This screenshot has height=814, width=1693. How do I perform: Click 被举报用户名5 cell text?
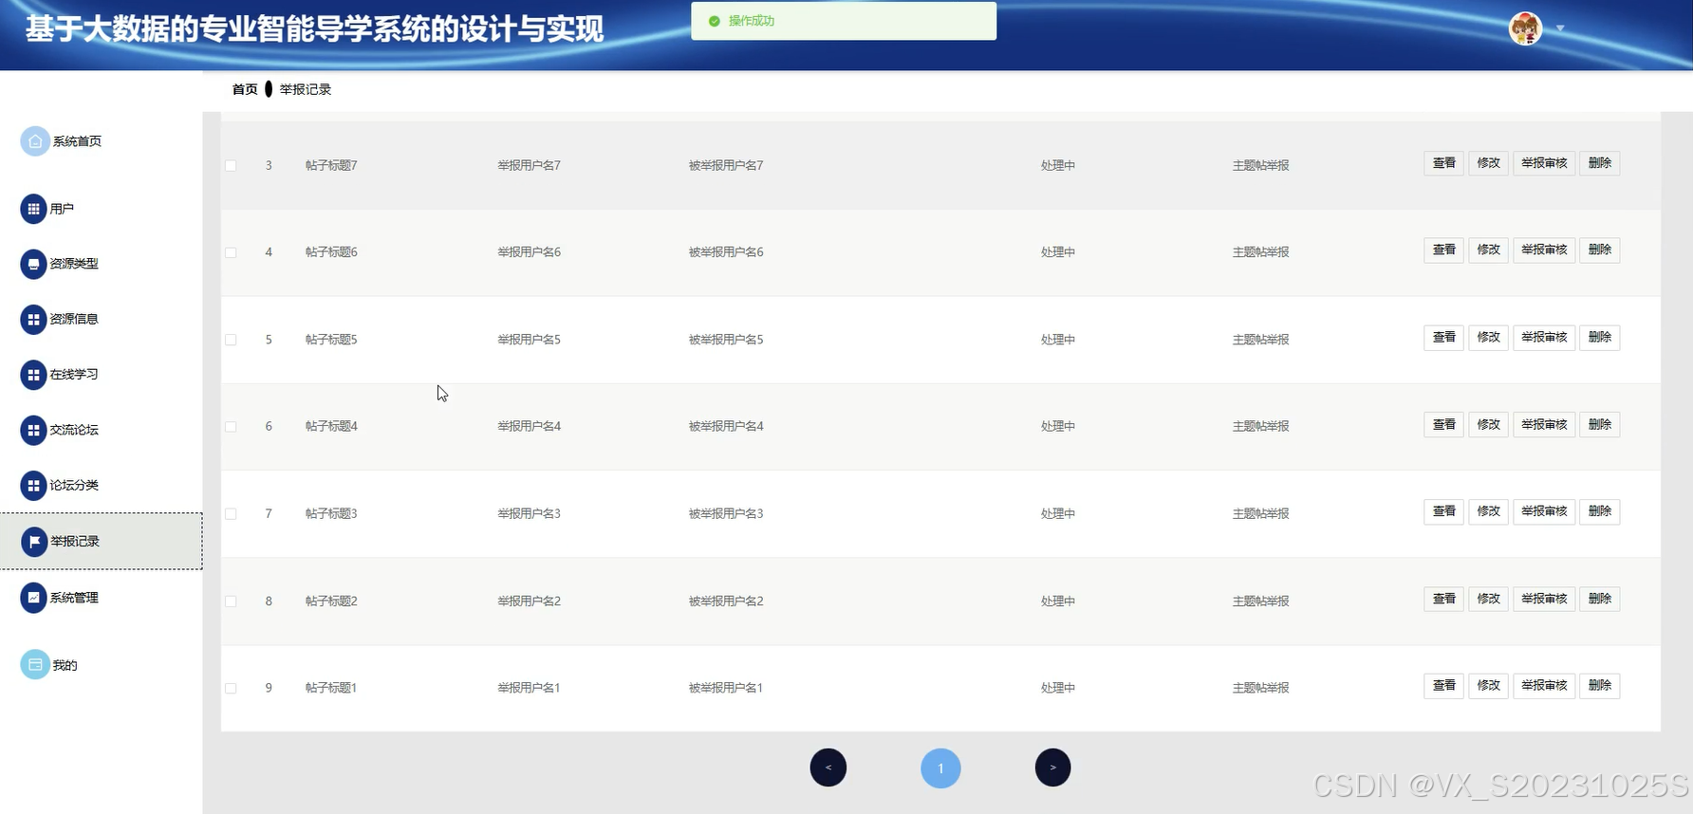coord(726,340)
